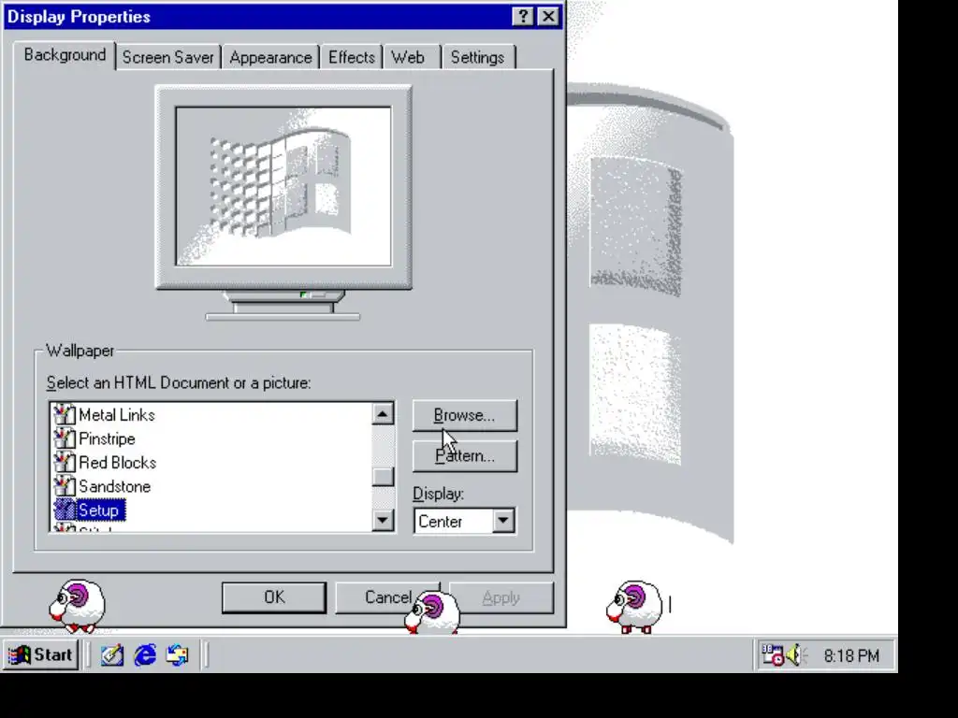The width and height of the screenshot is (958, 718).
Task: Click the sheep left of the OK button
Action: 77,606
